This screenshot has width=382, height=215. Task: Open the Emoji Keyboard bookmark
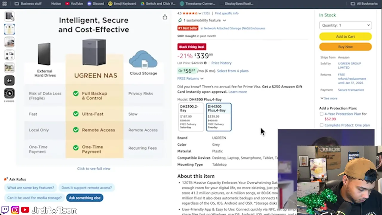tap(122, 4)
